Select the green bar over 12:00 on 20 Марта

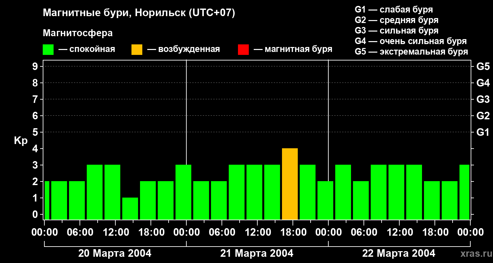pos(112,192)
